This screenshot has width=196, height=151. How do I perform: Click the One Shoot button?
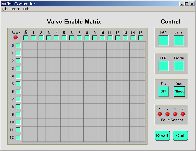[179, 91]
